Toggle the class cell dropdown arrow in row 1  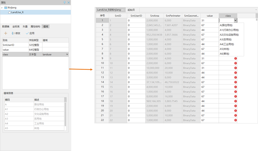(x=235, y=20)
